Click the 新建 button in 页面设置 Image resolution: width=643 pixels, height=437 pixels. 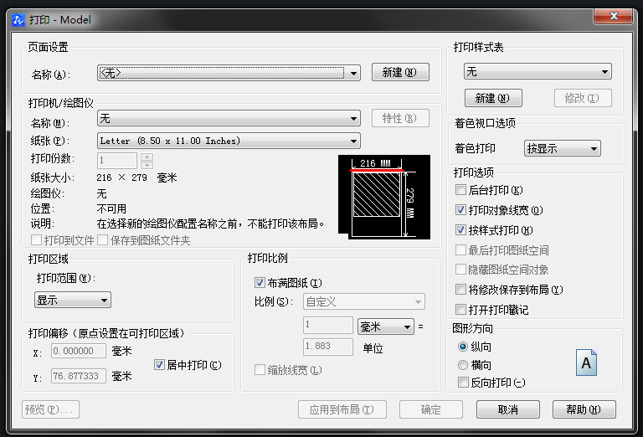(399, 73)
